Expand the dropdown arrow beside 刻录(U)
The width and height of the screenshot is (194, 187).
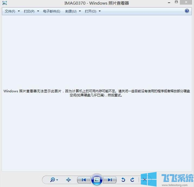point(80,11)
